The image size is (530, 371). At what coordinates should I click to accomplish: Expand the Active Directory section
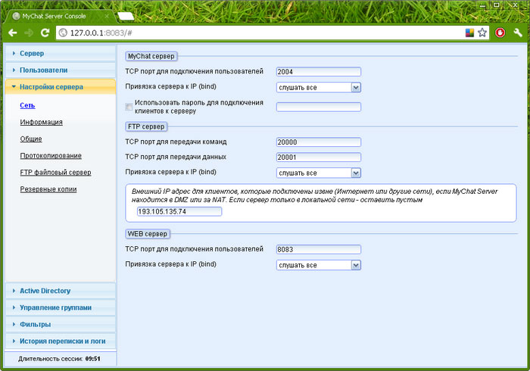61,291
